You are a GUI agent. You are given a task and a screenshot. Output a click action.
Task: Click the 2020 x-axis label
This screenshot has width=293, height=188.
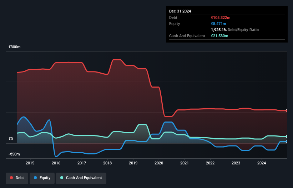pyautogui.click(x=159, y=163)
